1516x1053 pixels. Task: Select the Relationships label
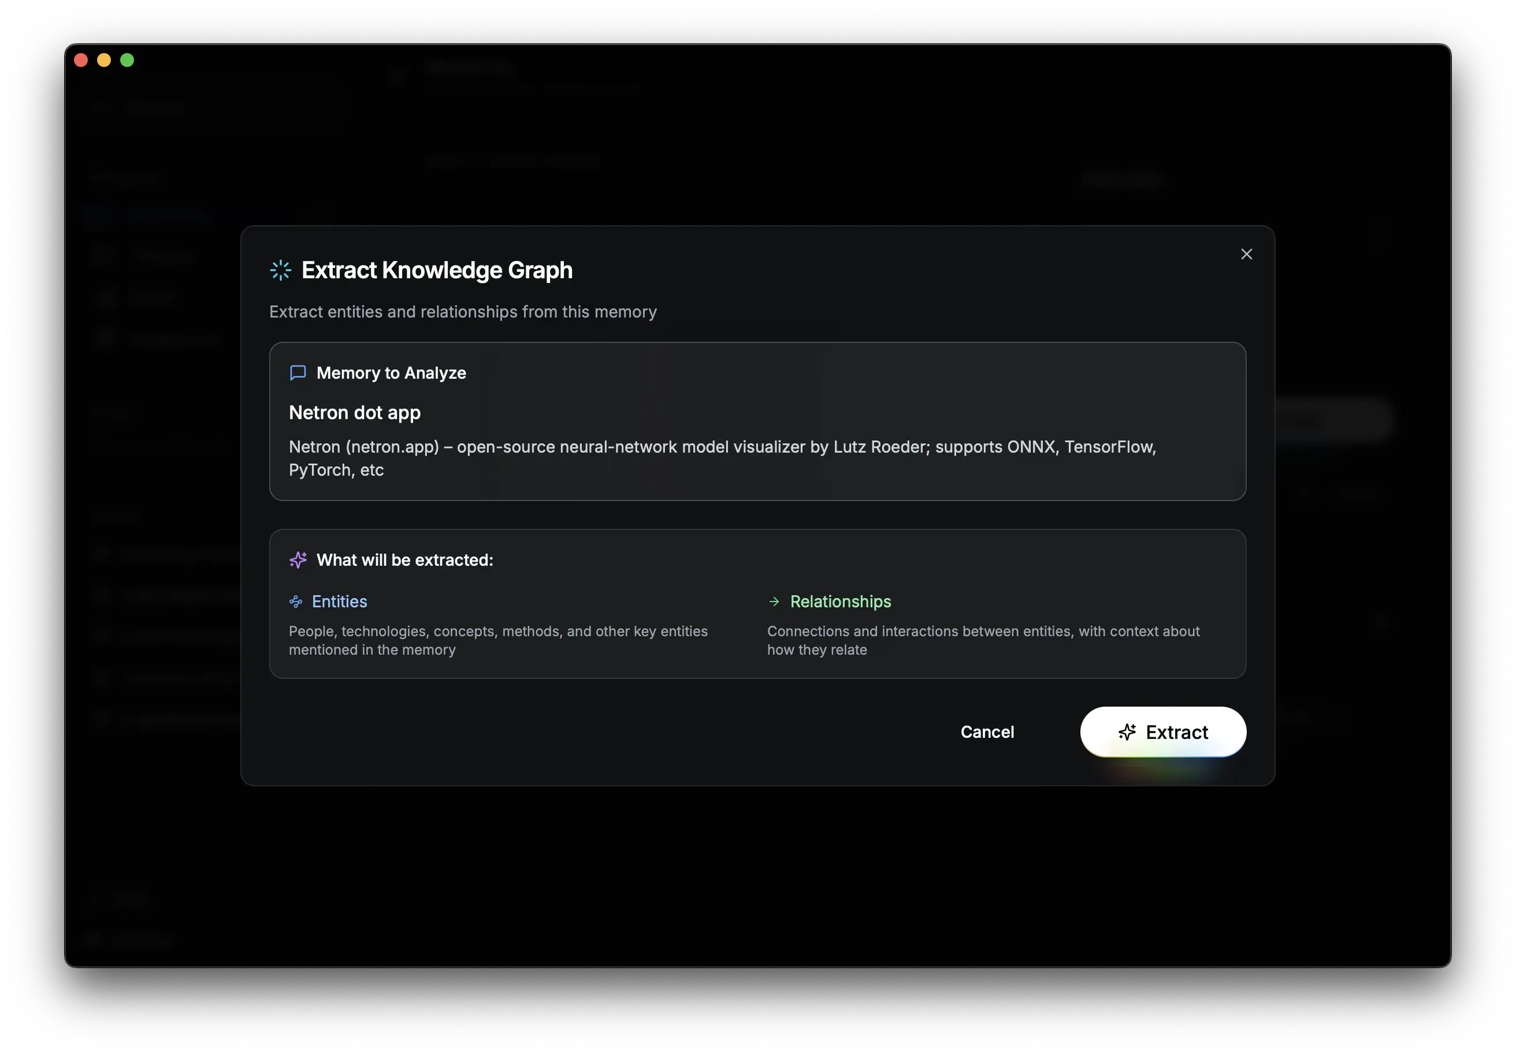tap(840, 601)
